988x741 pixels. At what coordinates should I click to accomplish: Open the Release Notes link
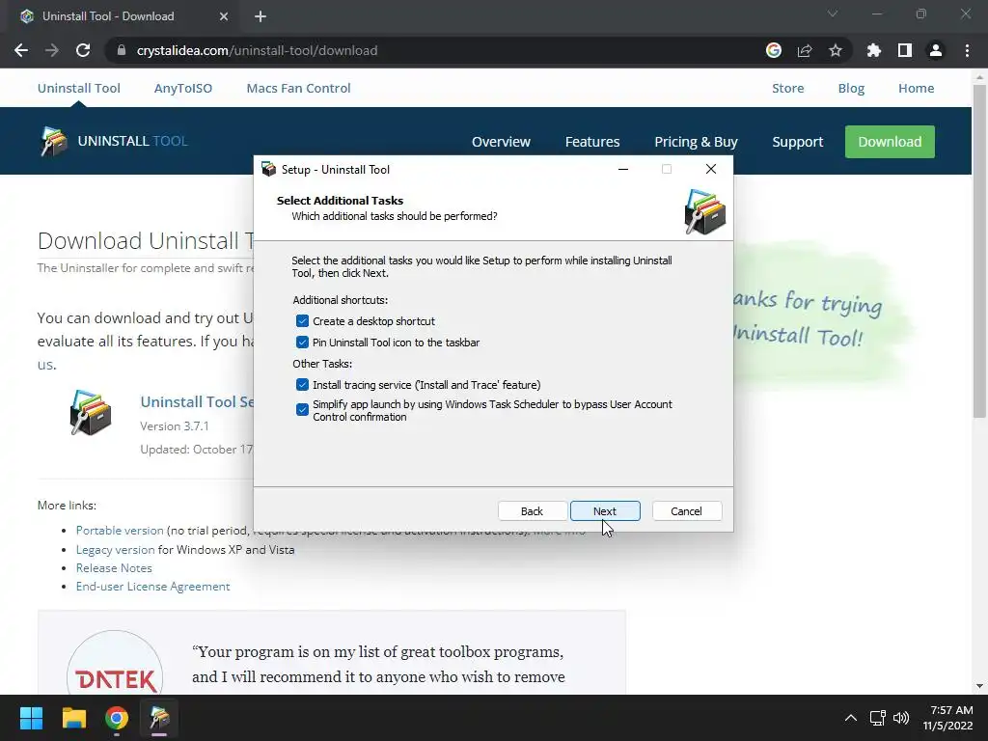coord(114,567)
